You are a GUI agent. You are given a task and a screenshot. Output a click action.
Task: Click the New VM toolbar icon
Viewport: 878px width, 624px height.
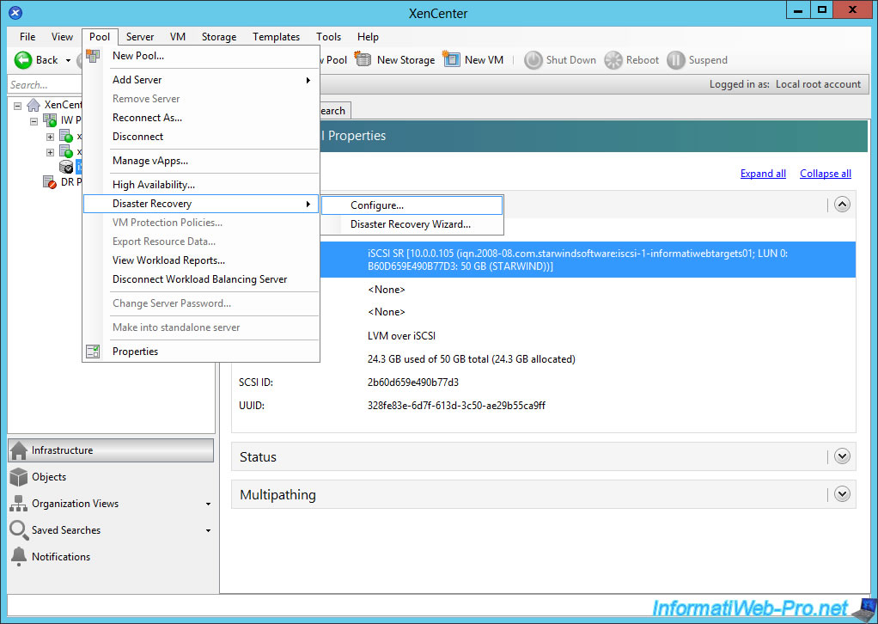click(x=451, y=58)
